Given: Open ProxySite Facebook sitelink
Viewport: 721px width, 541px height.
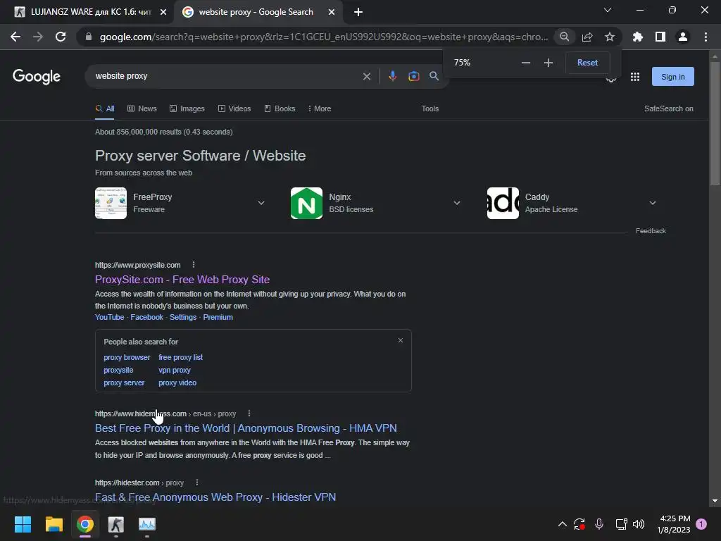Looking at the screenshot, I should 146,317.
